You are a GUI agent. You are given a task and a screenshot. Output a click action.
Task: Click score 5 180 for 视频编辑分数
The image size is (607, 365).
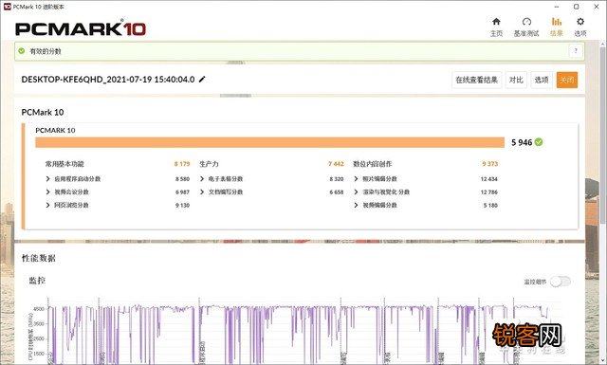(490, 205)
